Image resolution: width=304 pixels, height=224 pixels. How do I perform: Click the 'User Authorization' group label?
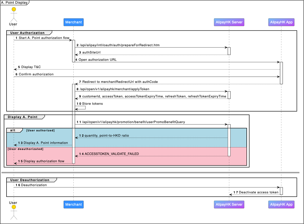point(27,33)
